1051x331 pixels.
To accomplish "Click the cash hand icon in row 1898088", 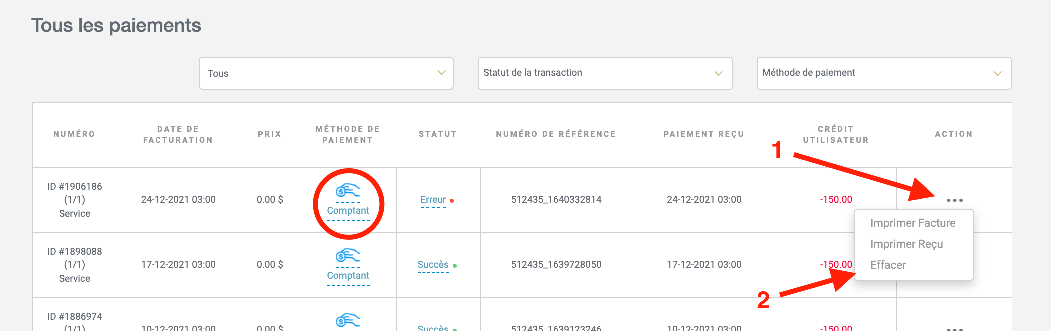I will pyautogui.click(x=347, y=256).
